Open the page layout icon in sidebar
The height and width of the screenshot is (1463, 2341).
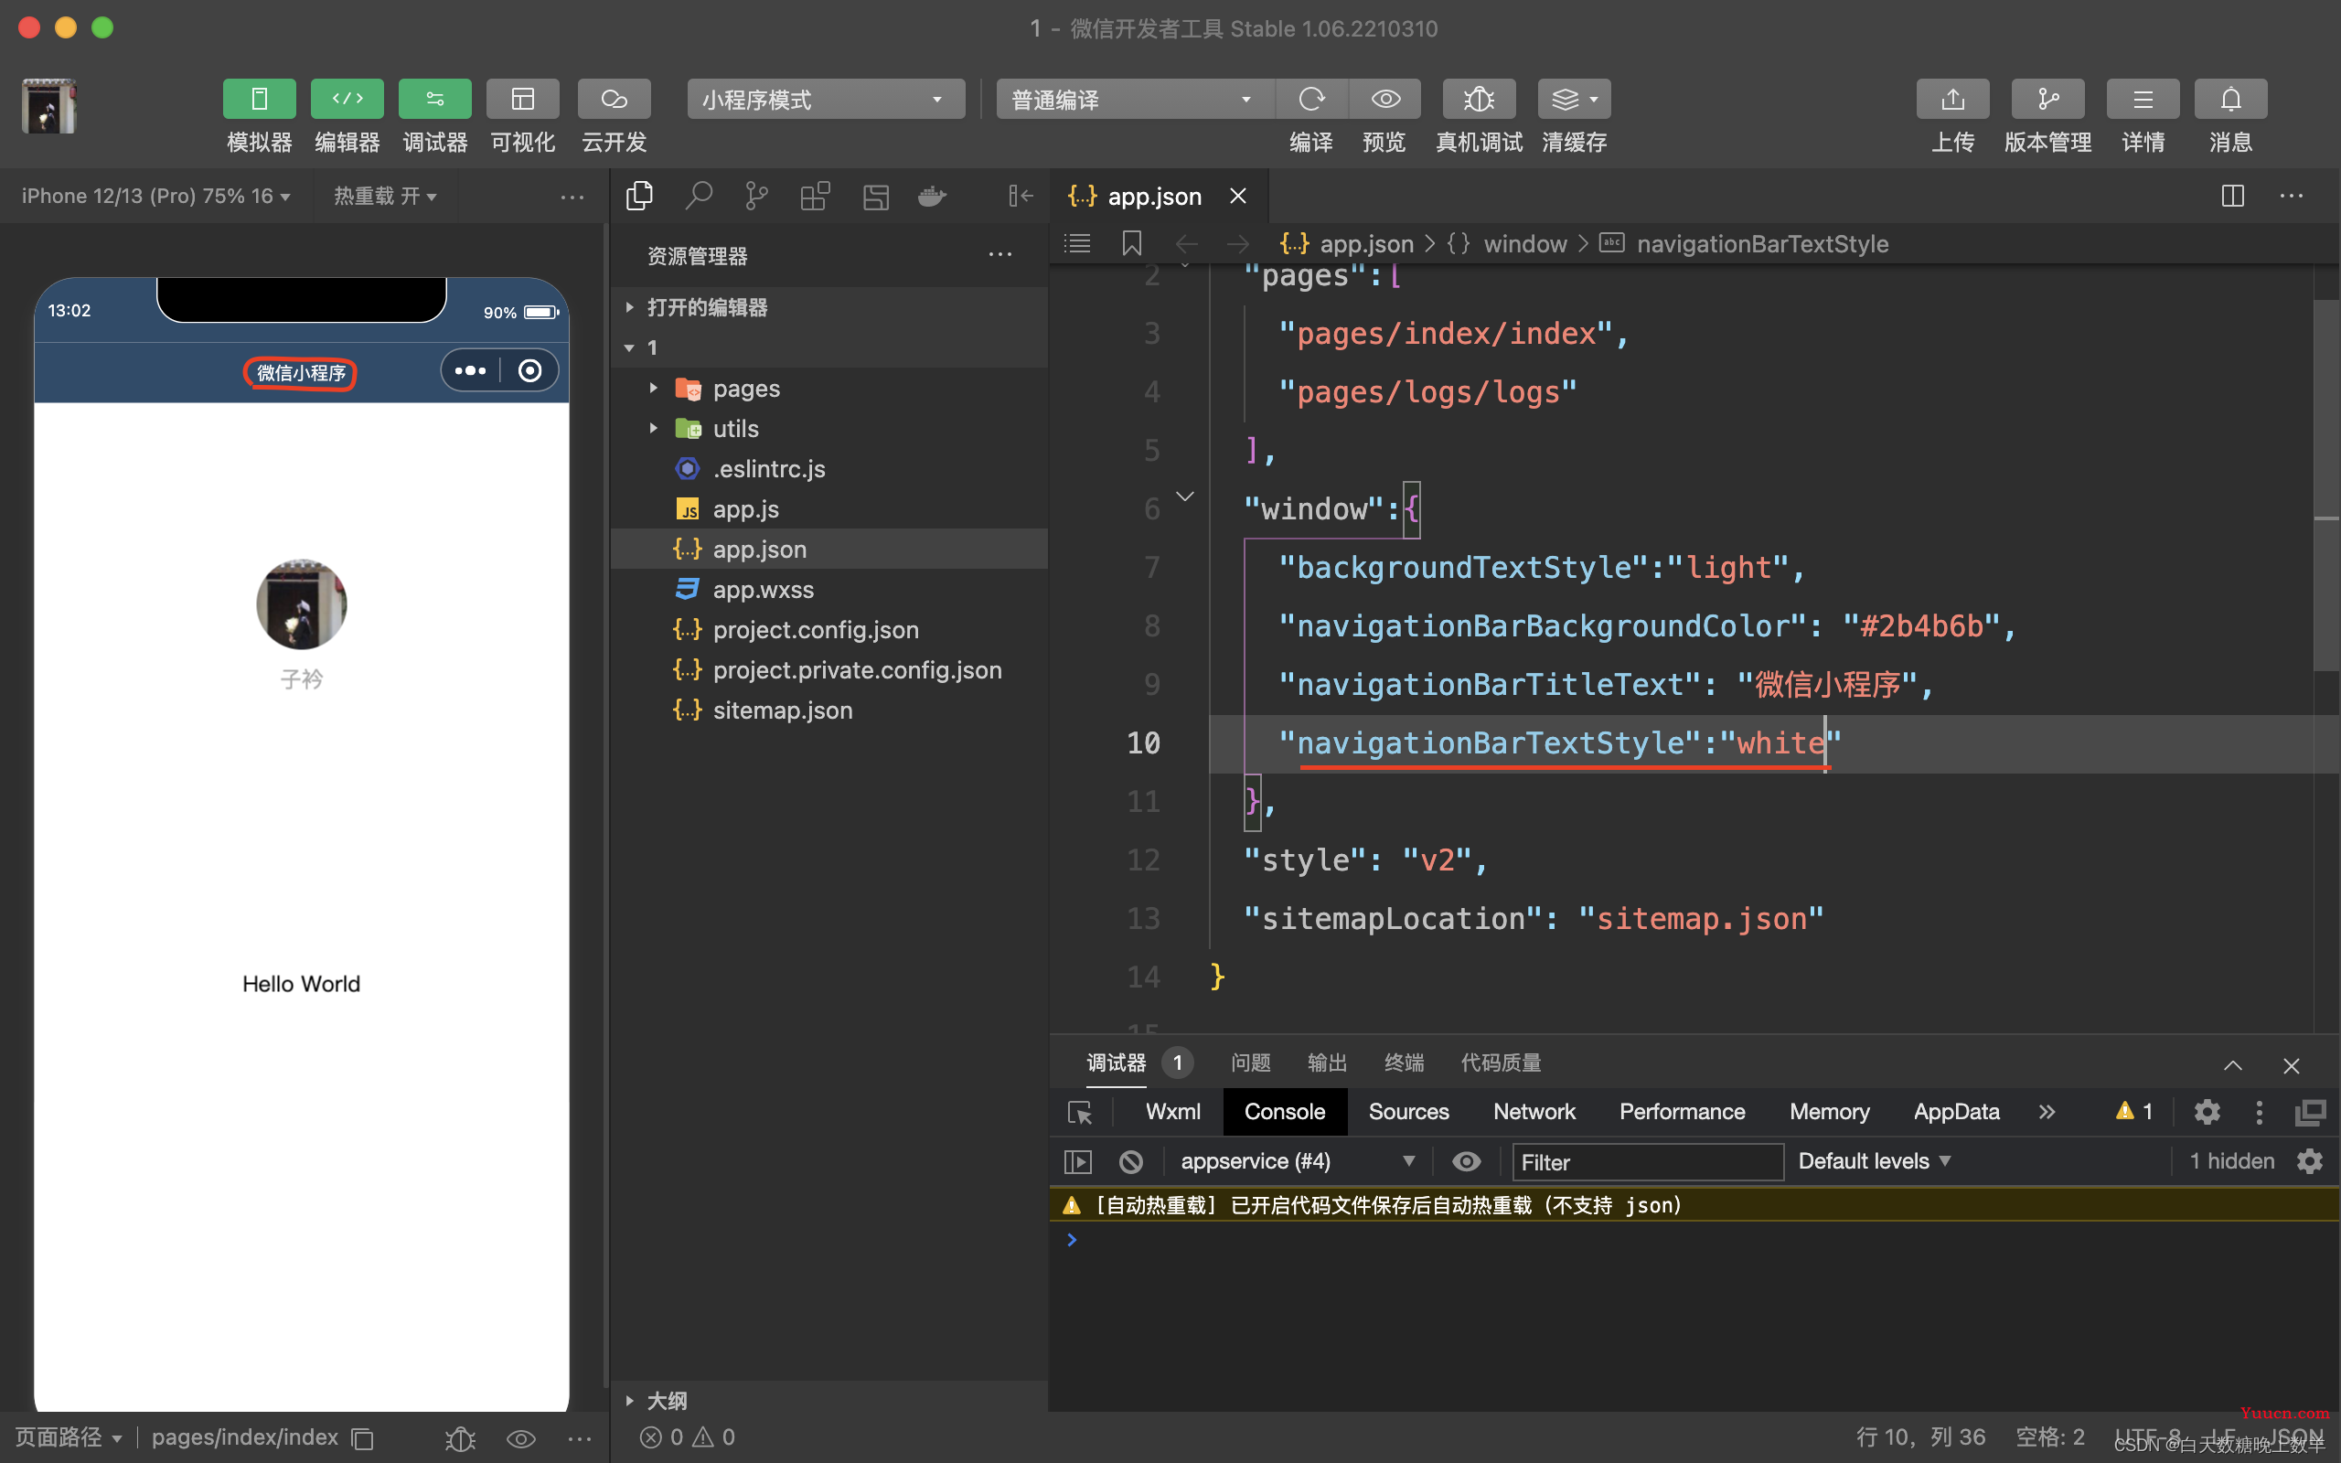tap(875, 197)
